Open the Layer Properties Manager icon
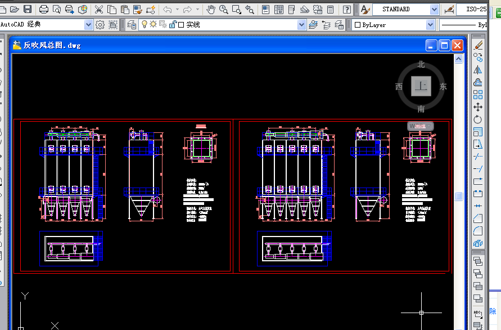501x330 pixels. pos(132,25)
